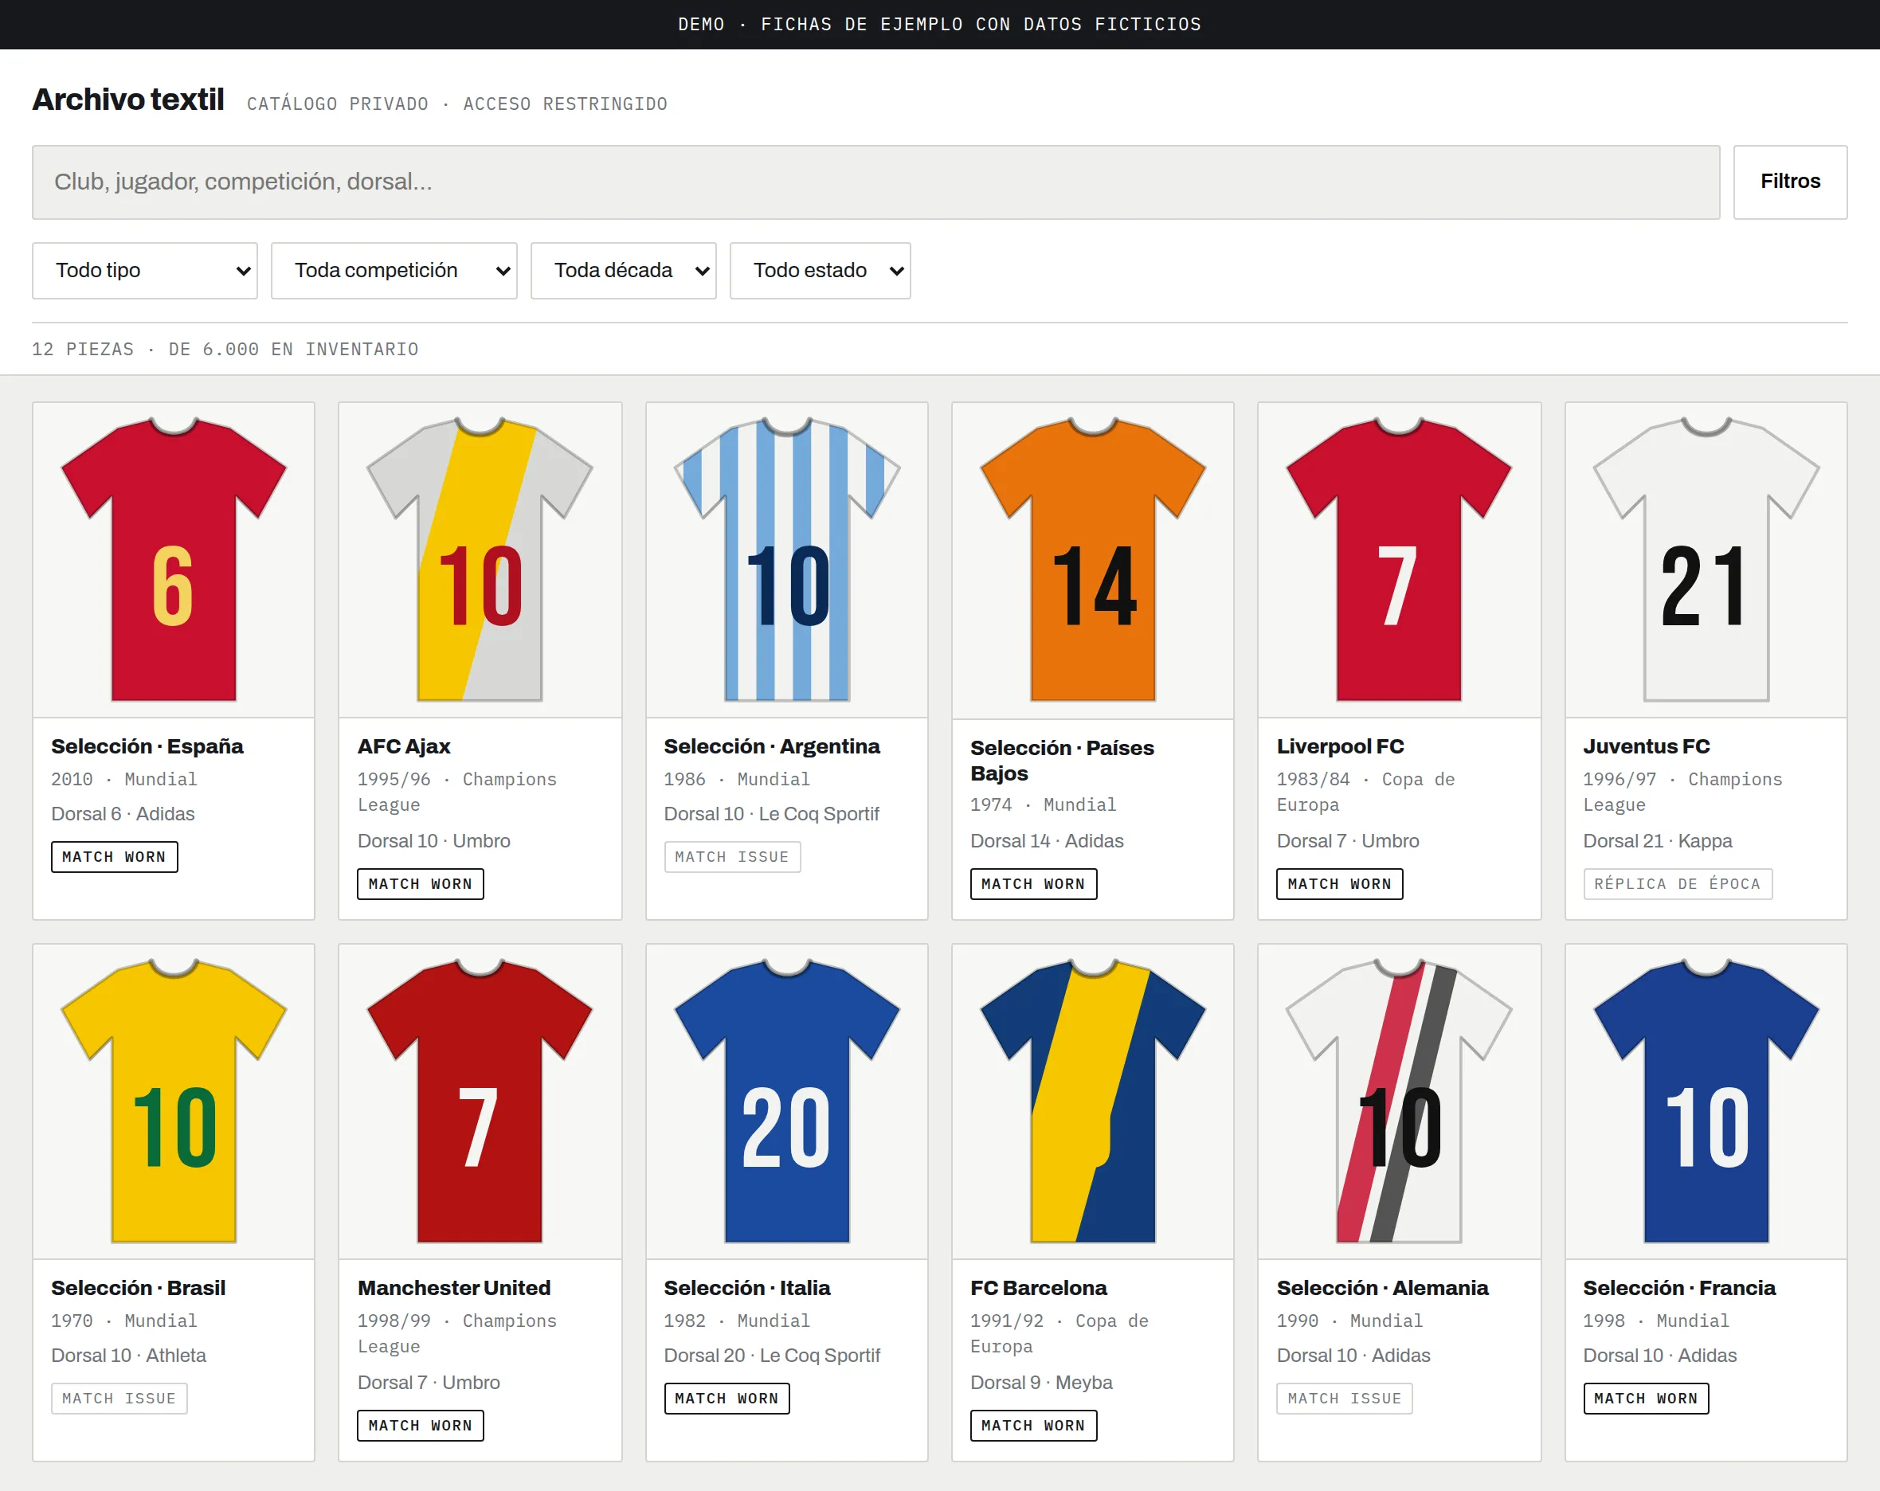This screenshot has width=1880, height=1491.
Task: Click MATCH WORN tag on Países Bajos card
Action: coord(1033,883)
